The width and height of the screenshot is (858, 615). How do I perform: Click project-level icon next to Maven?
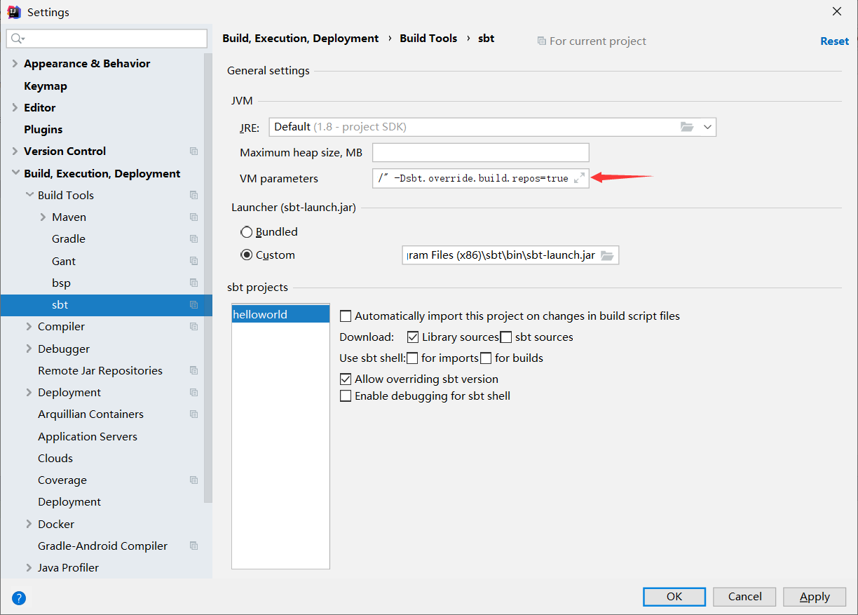(194, 217)
